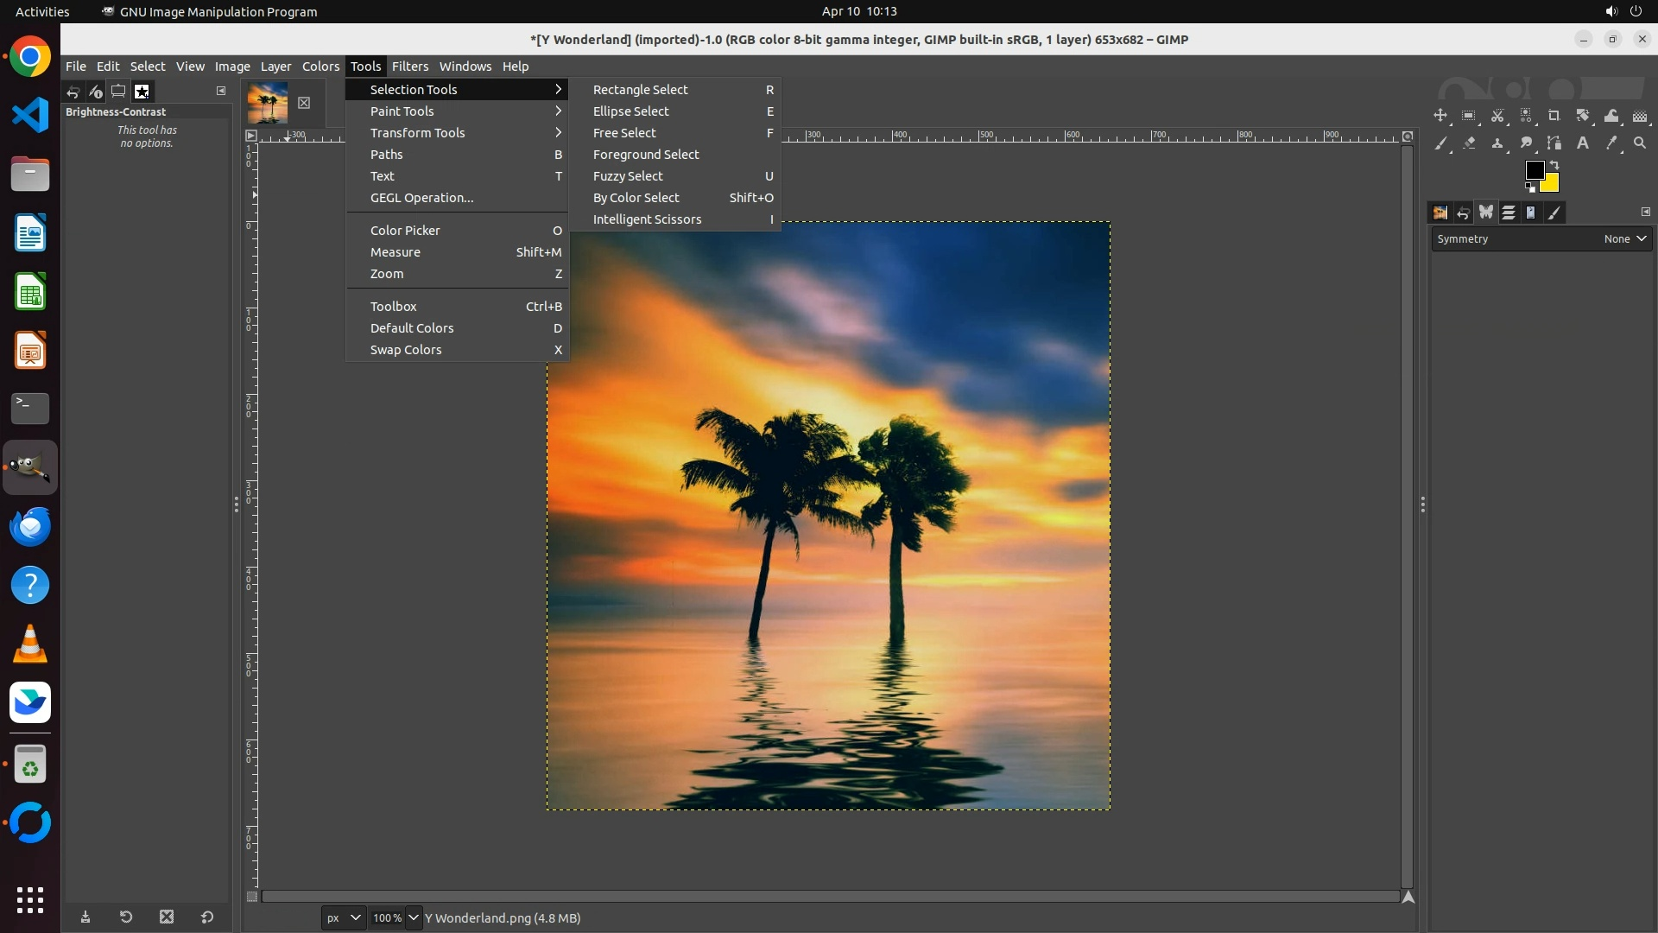The image size is (1658, 933).
Task: Expand the 100% zoom level dropdown
Action: (x=414, y=917)
